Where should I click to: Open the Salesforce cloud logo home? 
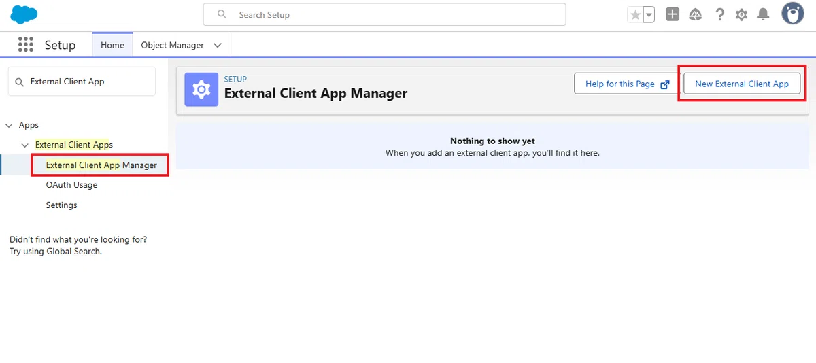pos(24,14)
